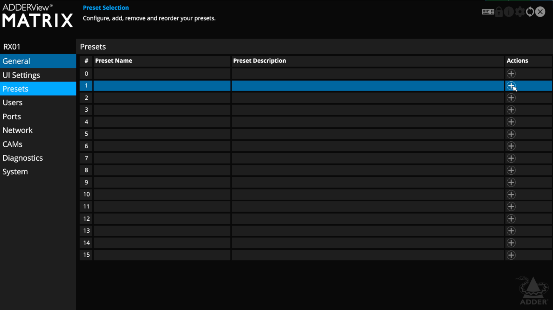
Task: Add a preset in row 2
Action: [x=511, y=98]
